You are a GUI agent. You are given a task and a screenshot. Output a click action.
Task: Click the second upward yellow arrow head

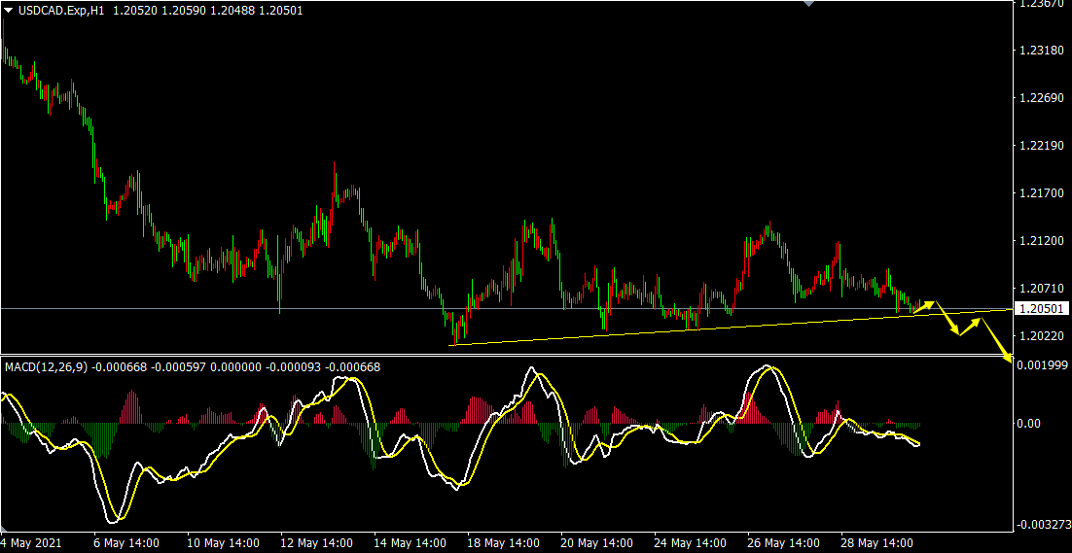tap(981, 318)
